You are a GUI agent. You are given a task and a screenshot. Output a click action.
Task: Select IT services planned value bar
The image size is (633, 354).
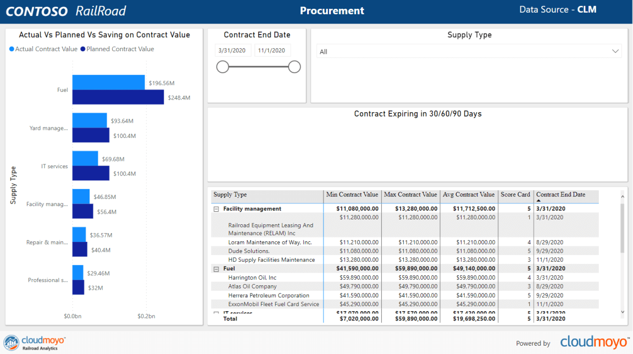coord(91,173)
